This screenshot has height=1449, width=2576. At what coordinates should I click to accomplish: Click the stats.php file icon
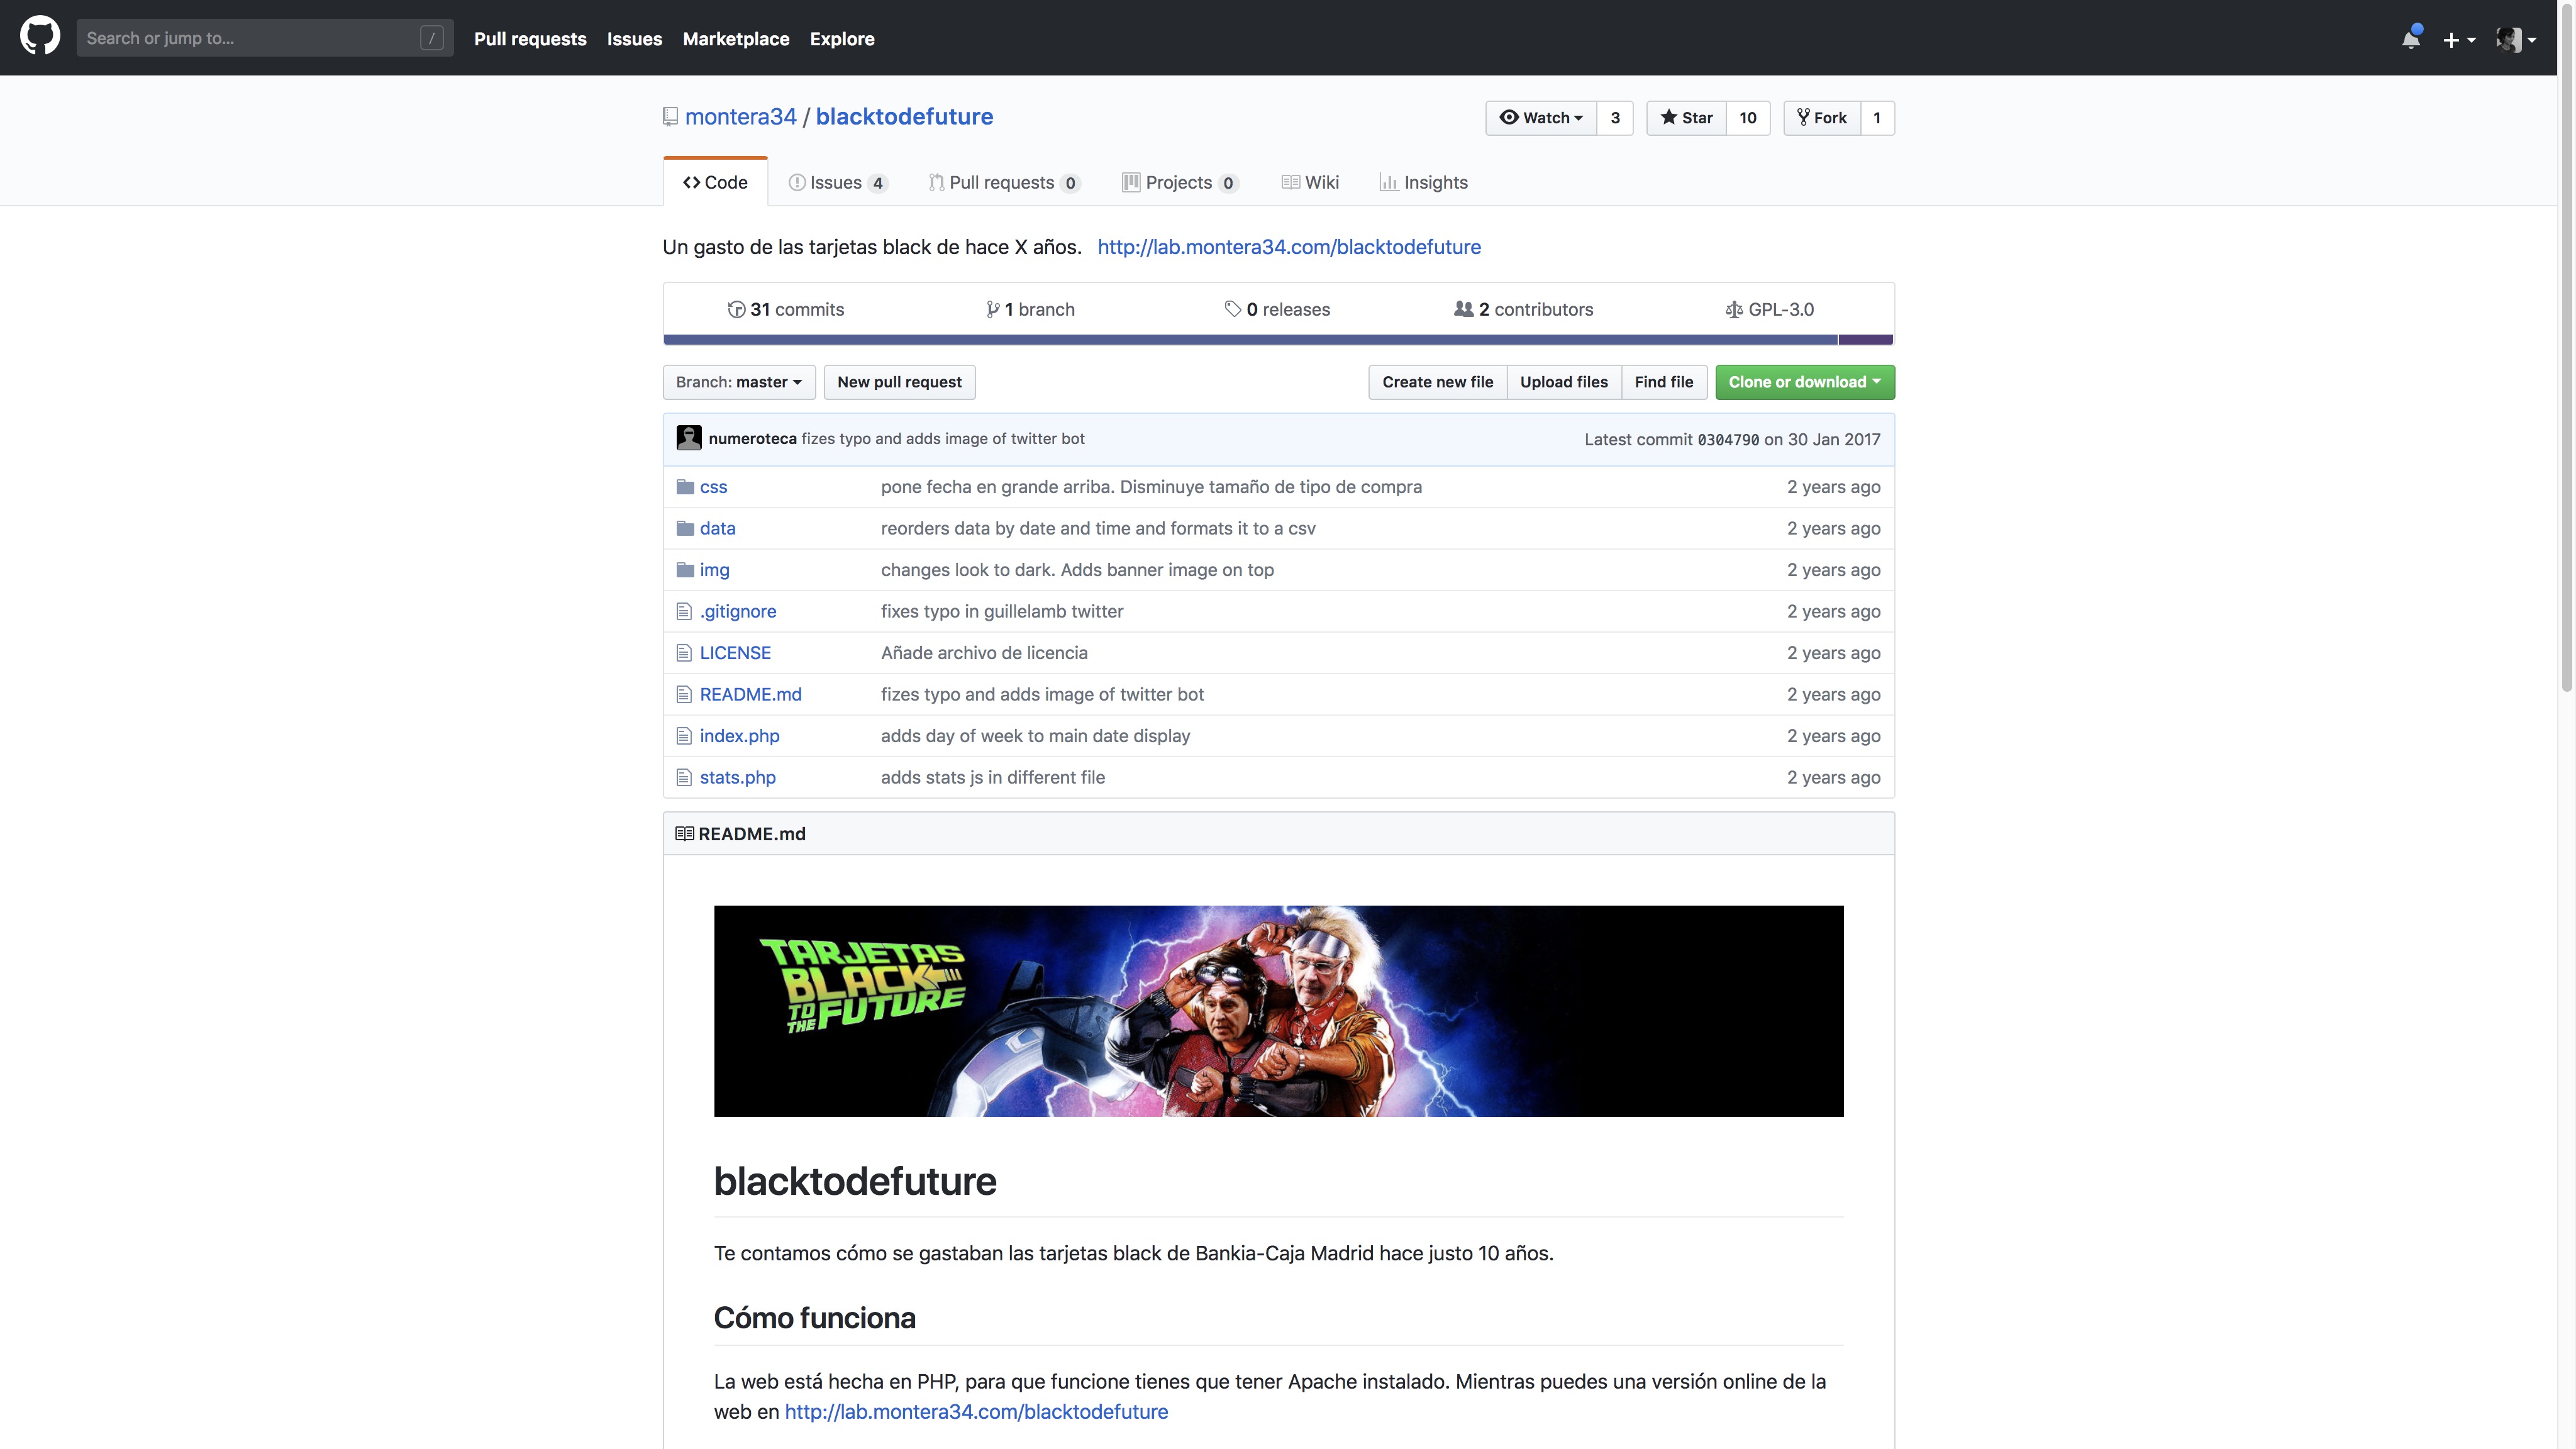(x=684, y=777)
